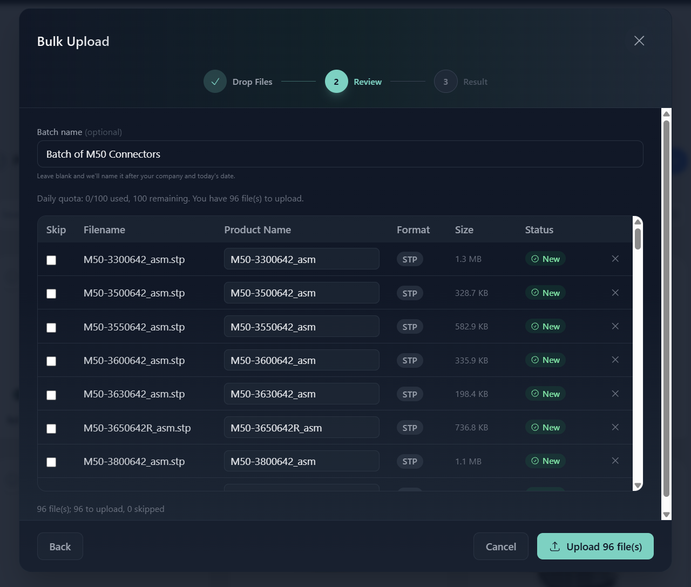Click the Product Name column header
Image resolution: width=691 pixels, height=587 pixels.
point(258,230)
